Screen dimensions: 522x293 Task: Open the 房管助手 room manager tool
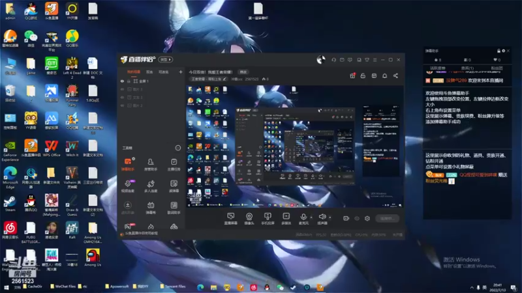151,165
